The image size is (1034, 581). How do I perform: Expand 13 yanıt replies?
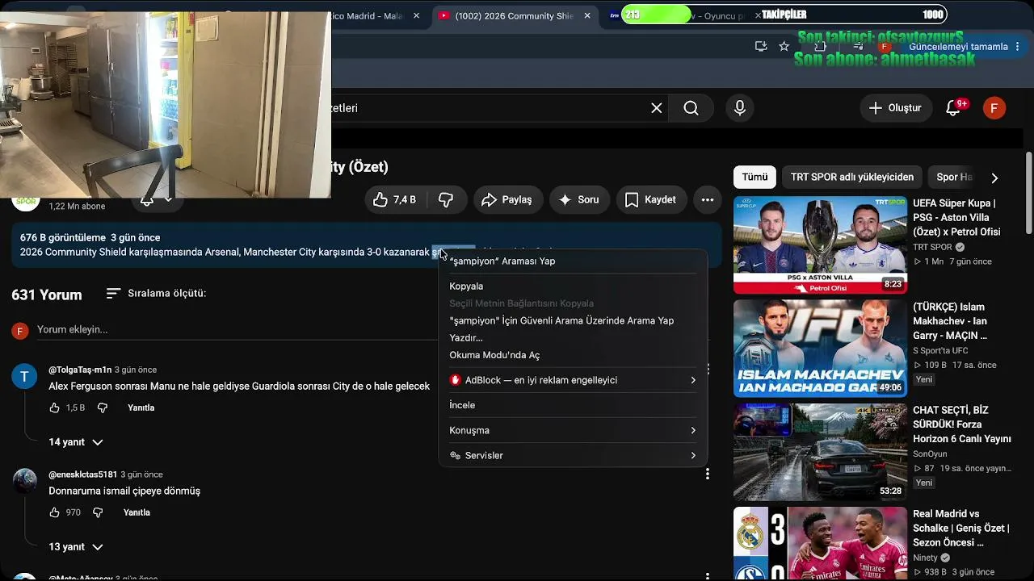coord(76,547)
